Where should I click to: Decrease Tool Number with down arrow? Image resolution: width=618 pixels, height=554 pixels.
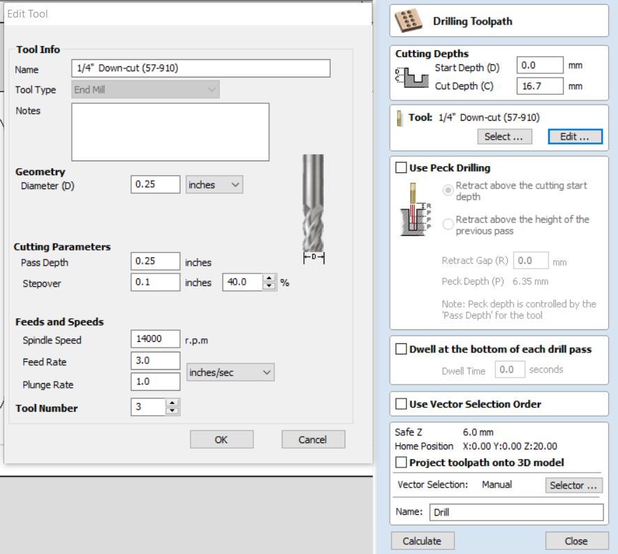coord(172,410)
